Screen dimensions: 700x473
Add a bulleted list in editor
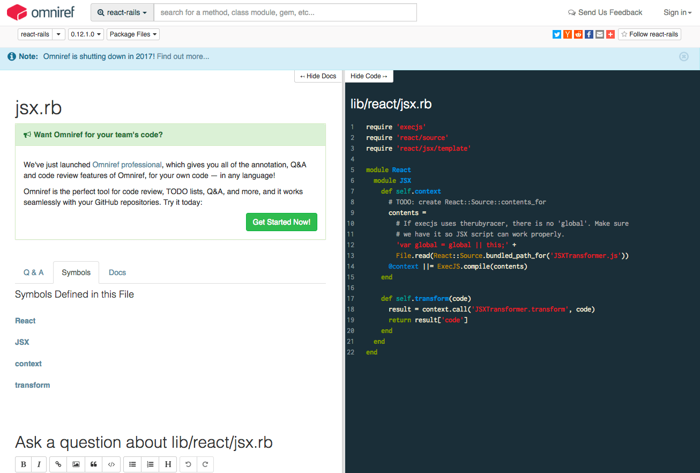pyautogui.click(x=132, y=464)
